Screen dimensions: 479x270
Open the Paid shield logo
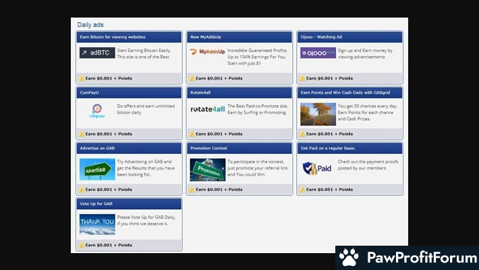317,168
